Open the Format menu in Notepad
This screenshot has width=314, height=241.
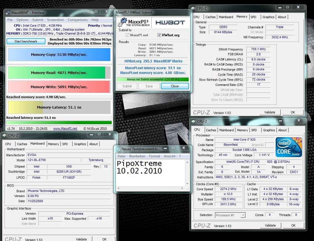pos(154,156)
